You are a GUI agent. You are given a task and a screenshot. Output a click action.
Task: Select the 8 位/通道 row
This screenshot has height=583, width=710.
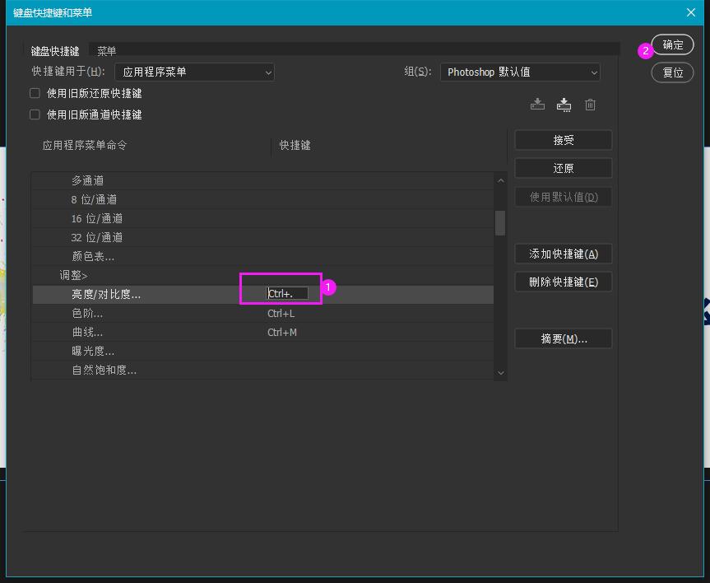click(x=263, y=199)
